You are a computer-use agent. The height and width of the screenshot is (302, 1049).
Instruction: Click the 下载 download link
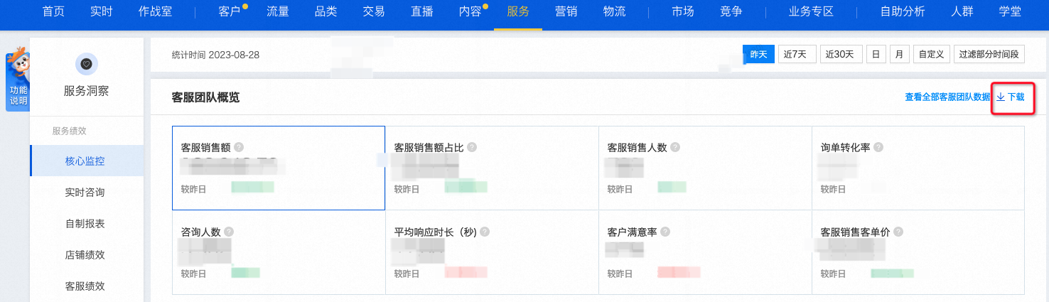click(1011, 97)
